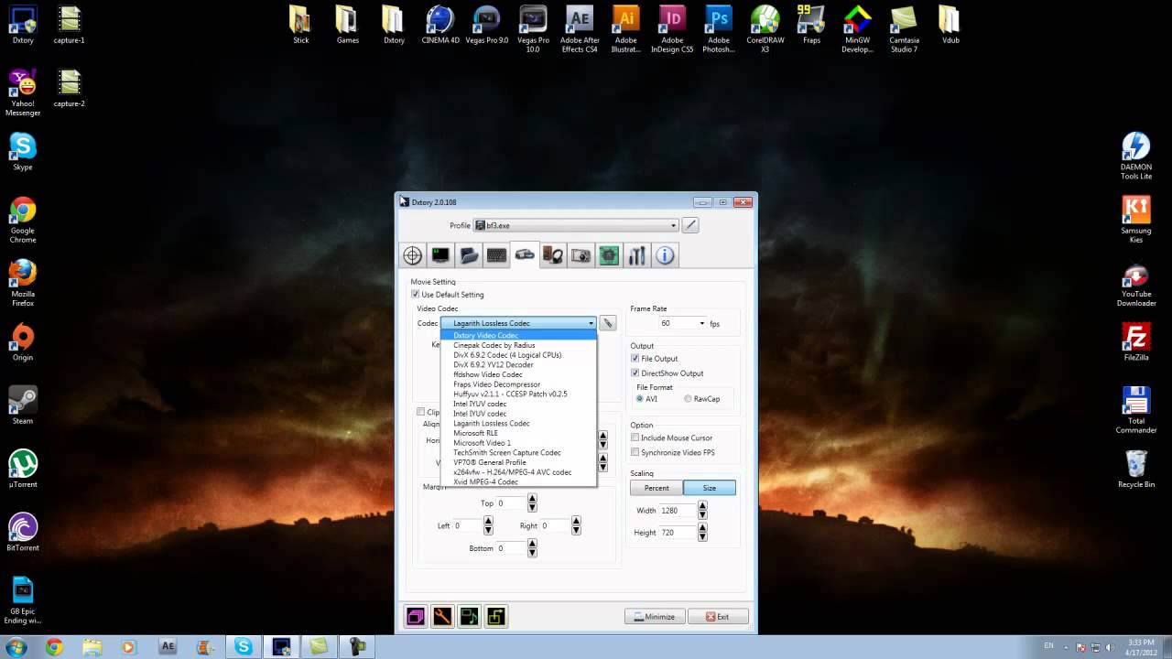Click the Height 720 input field
The width and height of the screenshot is (1172, 659).
tap(678, 533)
